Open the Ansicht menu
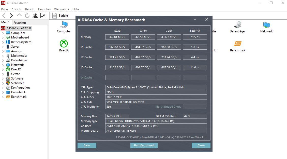This screenshot has height=159, width=287. point(17,9)
